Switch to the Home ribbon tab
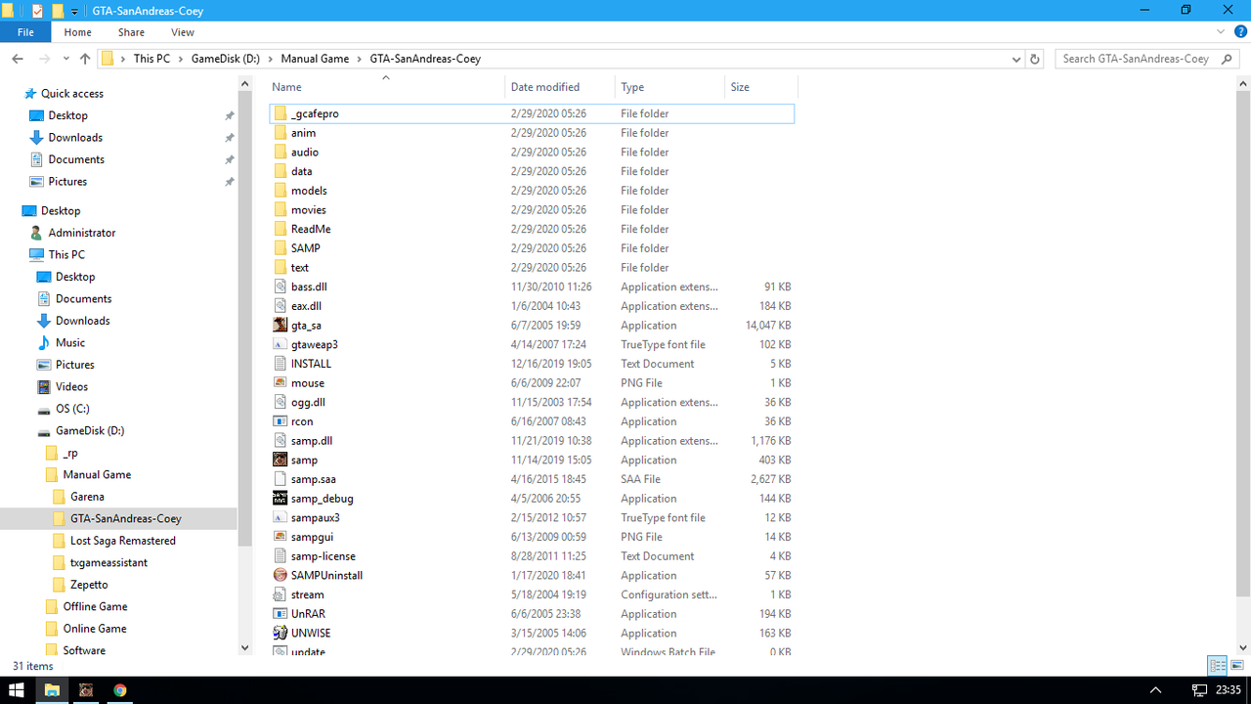 pos(77,32)
